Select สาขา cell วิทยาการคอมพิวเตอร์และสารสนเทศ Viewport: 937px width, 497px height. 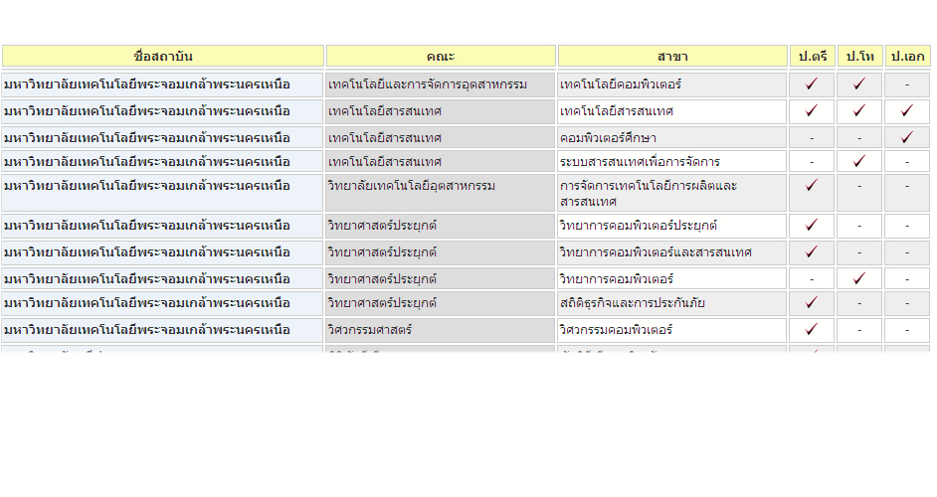pos(672,252)
